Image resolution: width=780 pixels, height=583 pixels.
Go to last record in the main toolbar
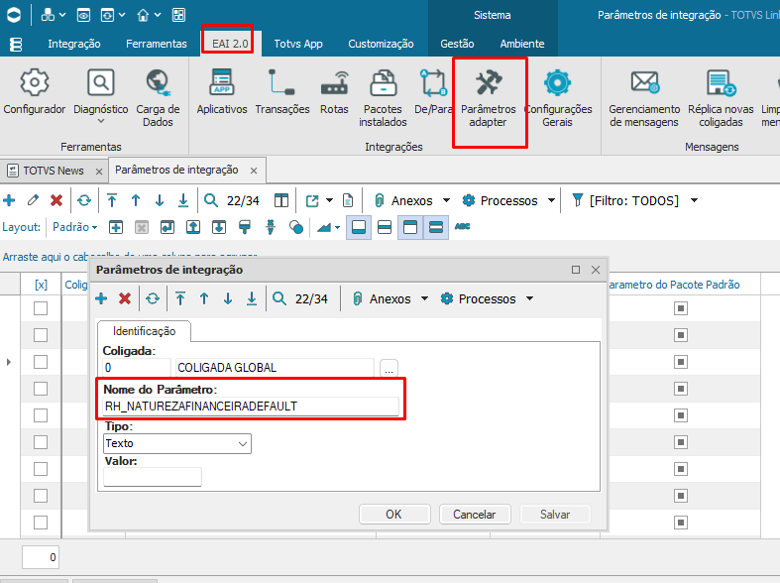pyautogui.click(x=183, y=200)
